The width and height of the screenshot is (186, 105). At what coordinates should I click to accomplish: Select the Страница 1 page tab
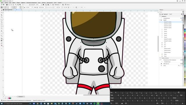[x=21, y=97]
